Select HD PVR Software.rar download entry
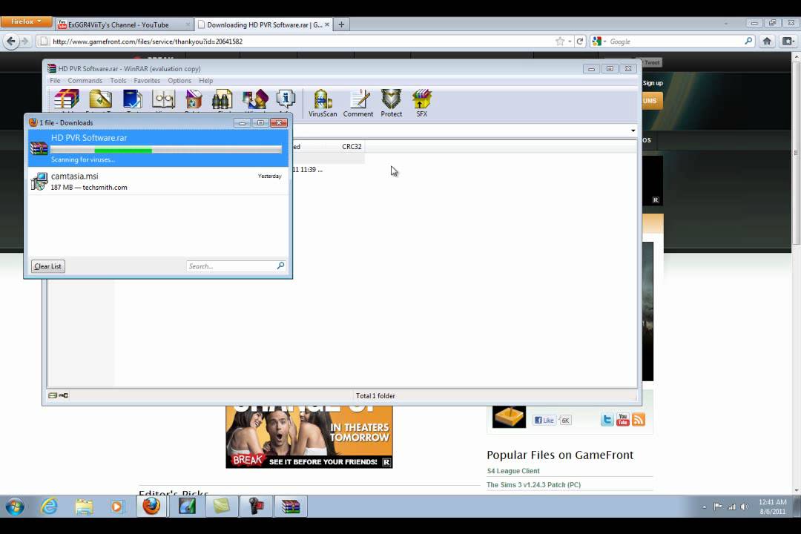 coord(159,148)
